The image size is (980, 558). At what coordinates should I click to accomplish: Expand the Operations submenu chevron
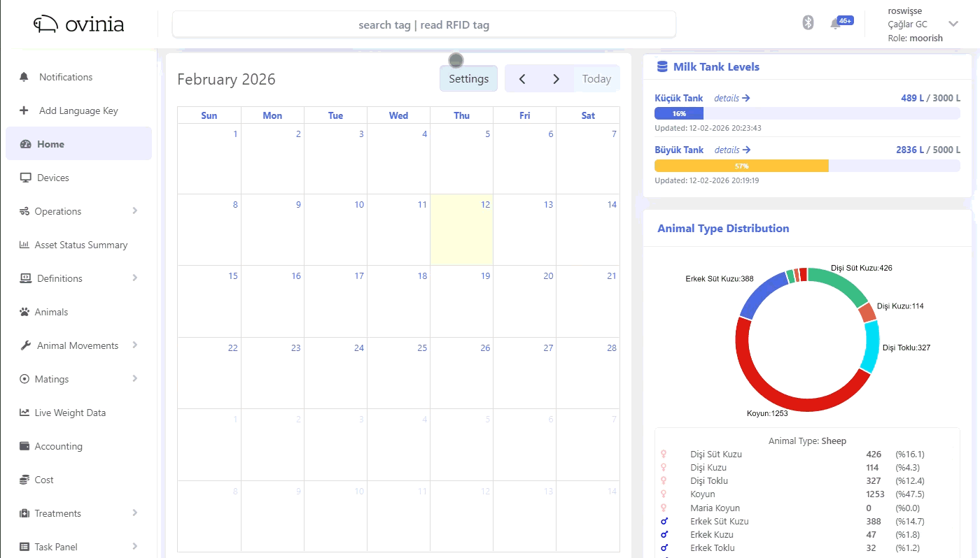(134, 211)
